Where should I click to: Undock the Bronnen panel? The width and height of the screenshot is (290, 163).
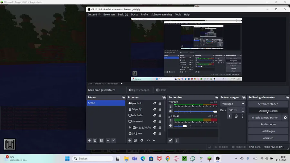[x=164, y=97]
